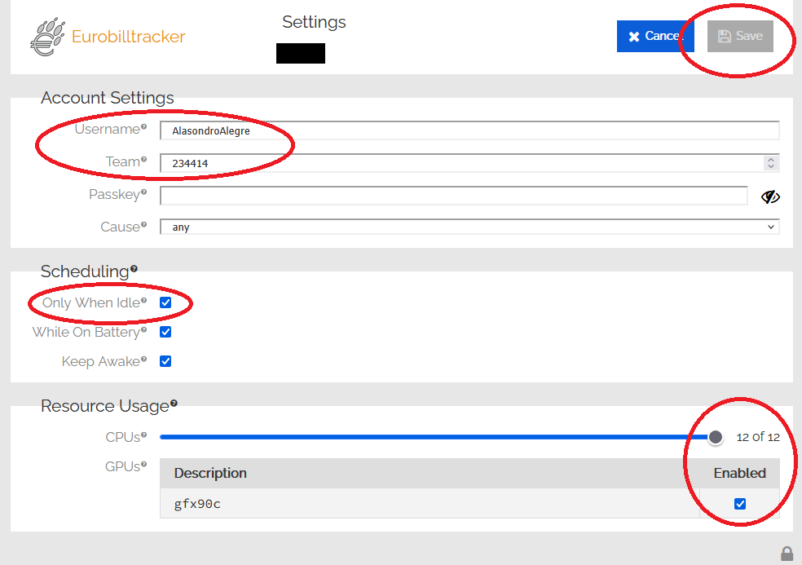The height and width of the screenshot is (565, 802).
Task: Uncheck the Only When Idle checkbox
Action: coord(165,302)
